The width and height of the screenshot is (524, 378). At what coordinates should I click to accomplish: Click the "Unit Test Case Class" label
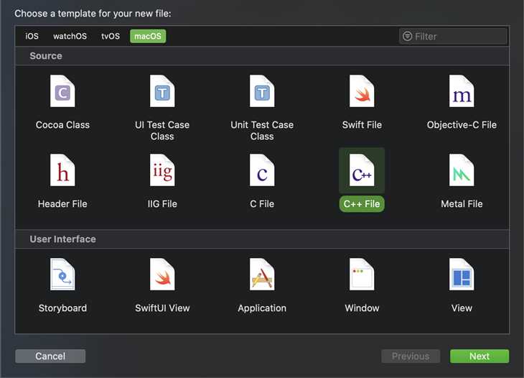(262, 131)
